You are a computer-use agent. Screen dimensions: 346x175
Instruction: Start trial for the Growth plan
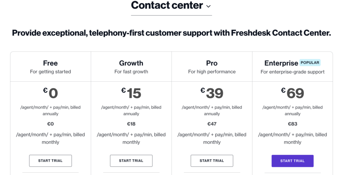(131, 161)
